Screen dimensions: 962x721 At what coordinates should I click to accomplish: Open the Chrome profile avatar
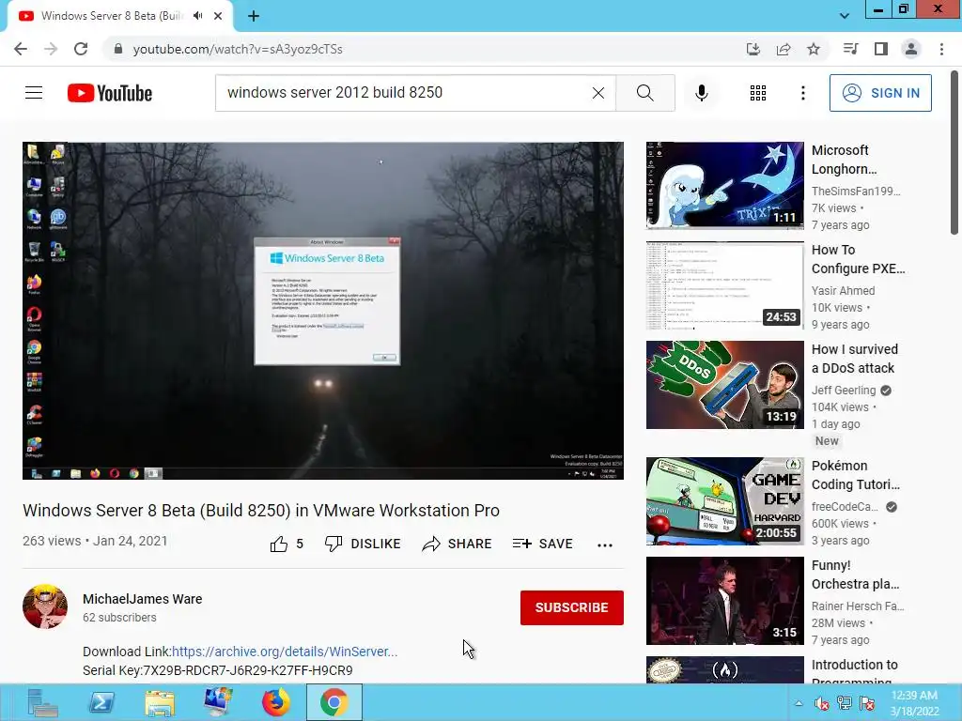911,49
